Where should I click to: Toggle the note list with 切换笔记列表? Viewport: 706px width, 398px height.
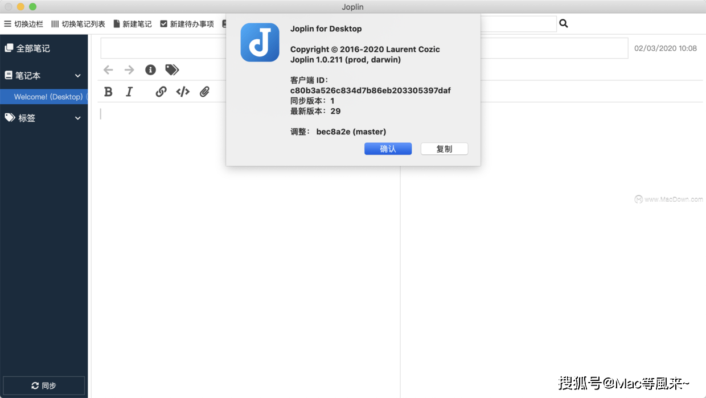[78, 24]
